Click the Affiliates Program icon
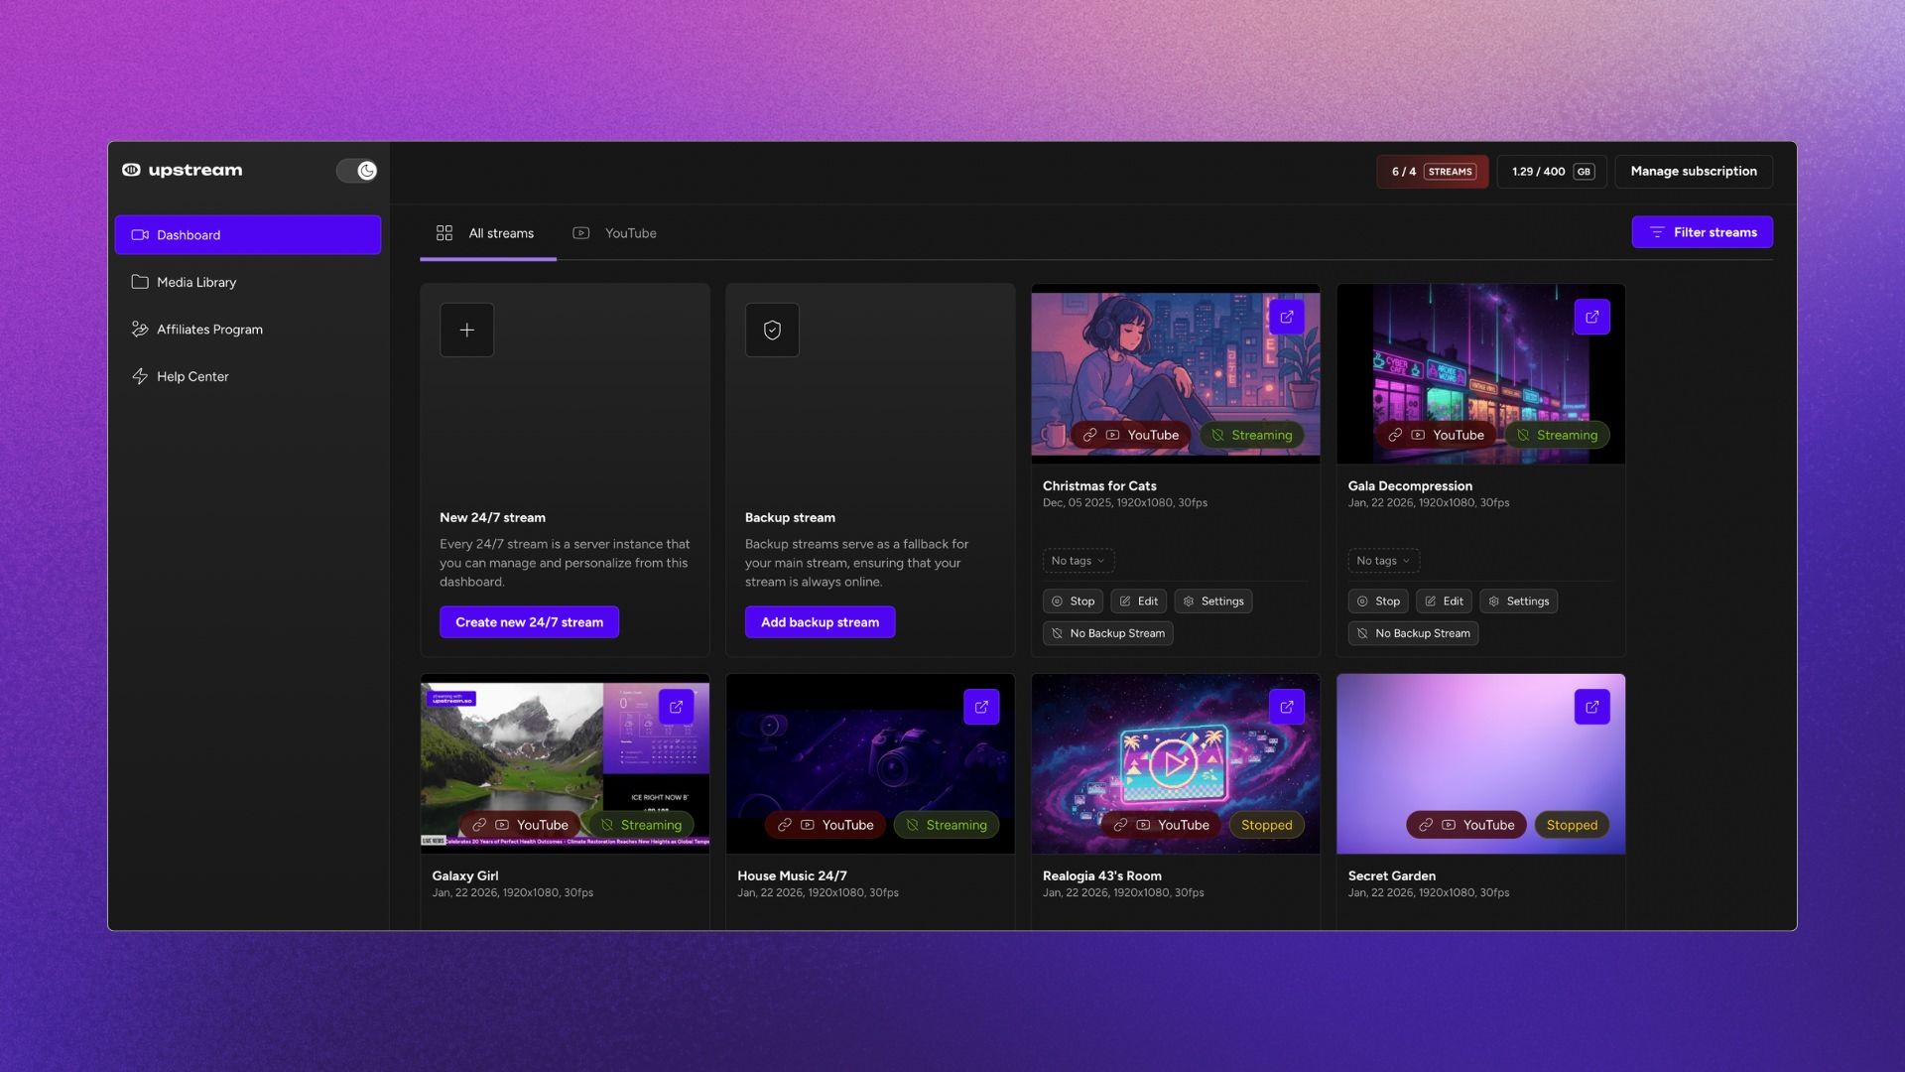 pyautogui.click(x=140, y=329)
